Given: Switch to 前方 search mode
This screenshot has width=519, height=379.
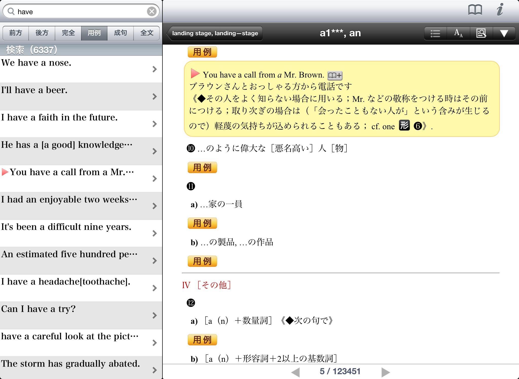Looking at the screenshot, I should (x=16, y=33).
